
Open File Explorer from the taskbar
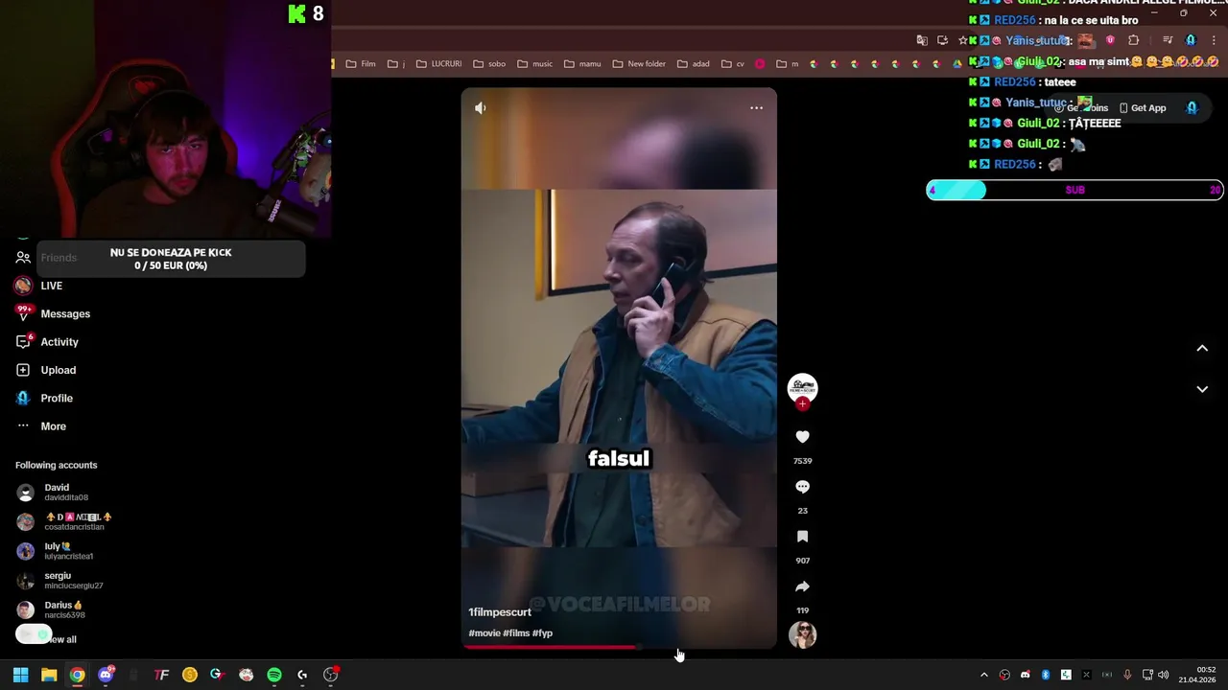[49, 675]
